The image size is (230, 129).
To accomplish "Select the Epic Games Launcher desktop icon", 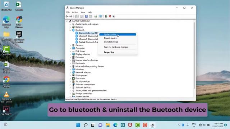I will coord(19,37).
